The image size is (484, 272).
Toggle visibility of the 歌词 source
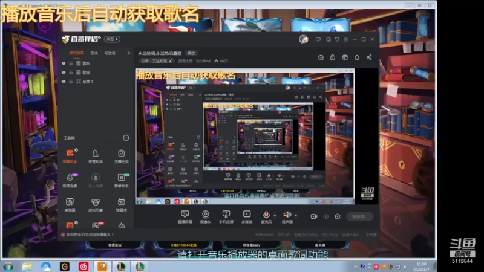pos(64,73)
